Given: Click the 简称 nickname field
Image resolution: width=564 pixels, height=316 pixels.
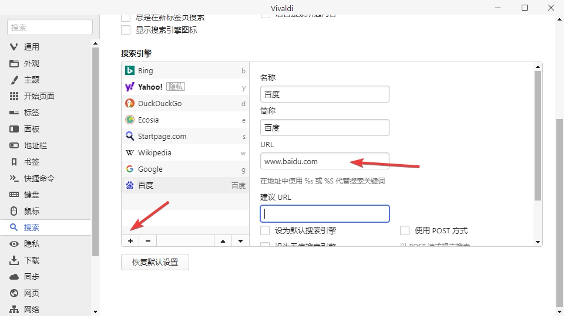Looking at the screenshot, I should [325, 127].
